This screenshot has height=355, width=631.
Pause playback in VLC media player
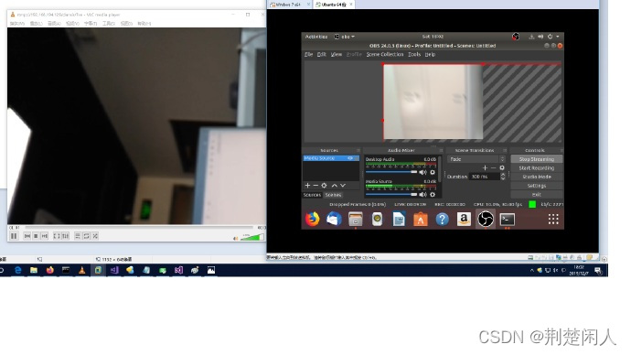click(14, 236)
